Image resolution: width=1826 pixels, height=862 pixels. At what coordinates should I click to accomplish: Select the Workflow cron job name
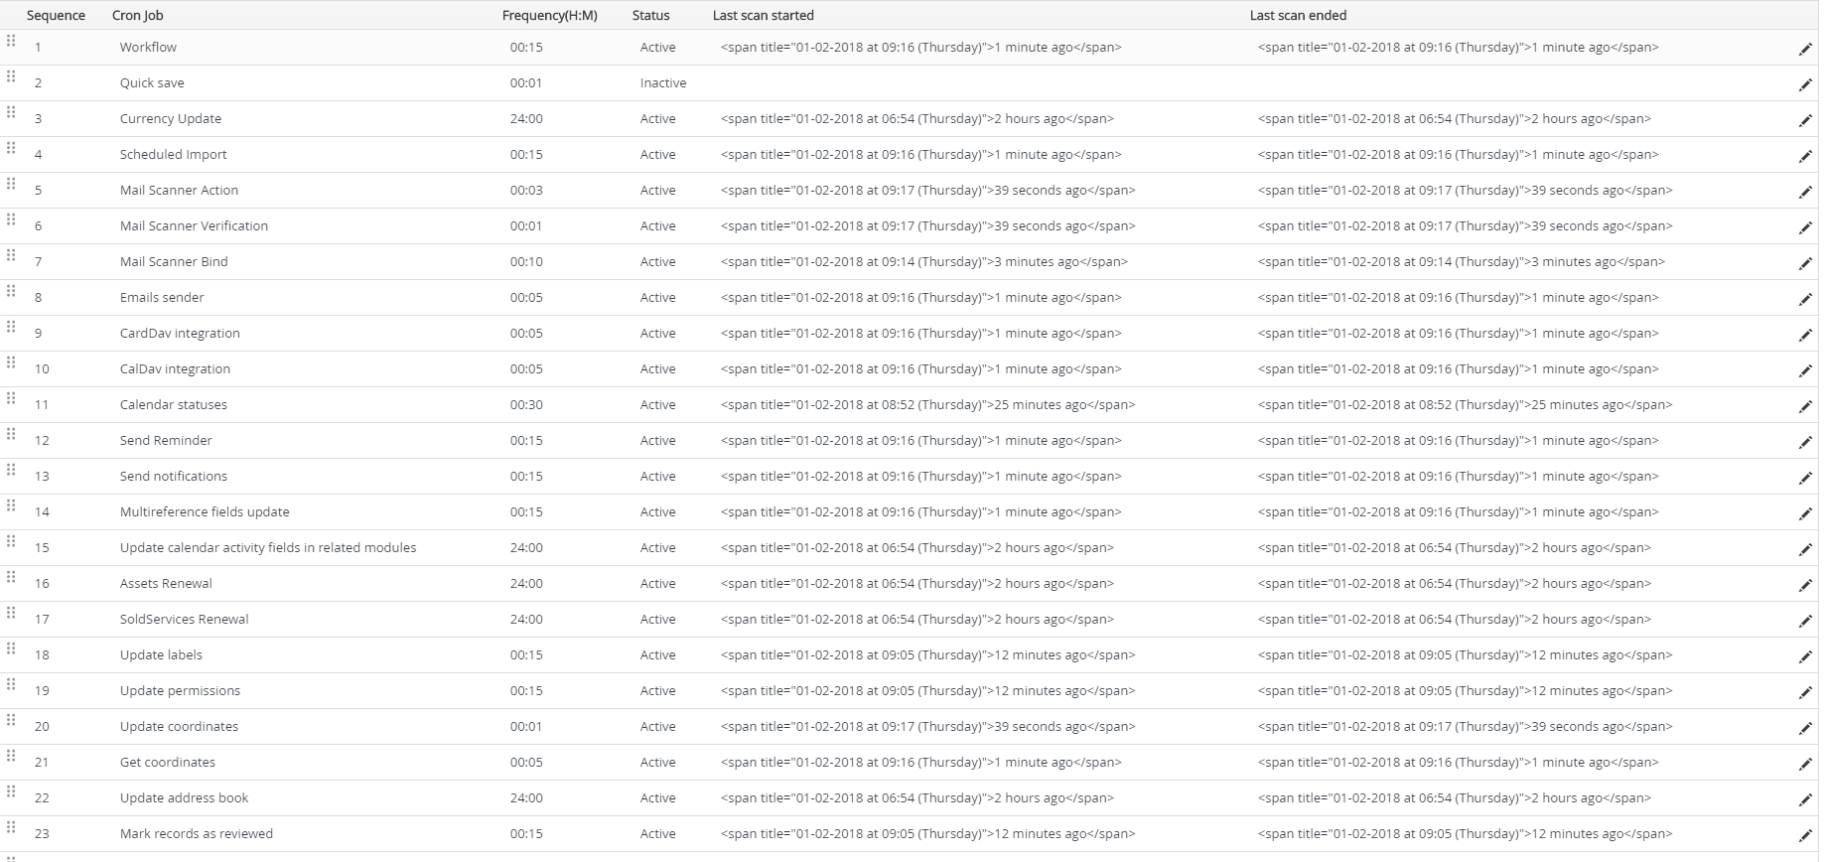pyautogui.click(x=148, y=48)
